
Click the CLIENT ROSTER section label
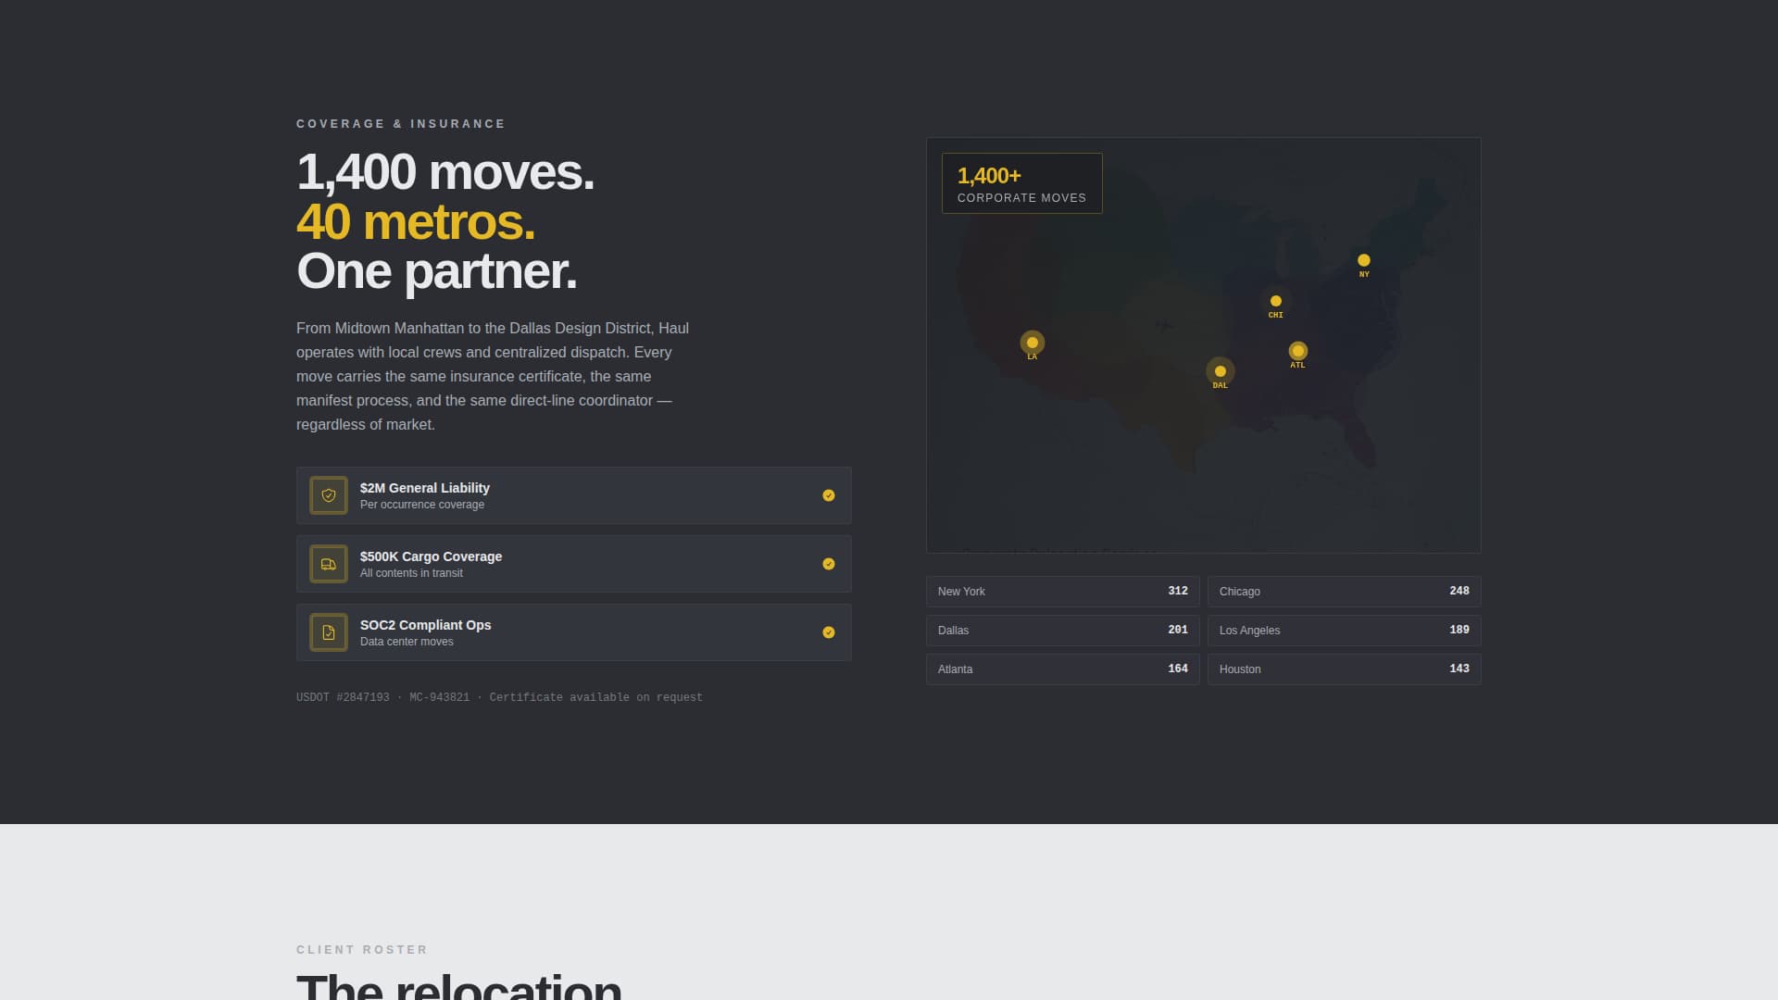362,950
